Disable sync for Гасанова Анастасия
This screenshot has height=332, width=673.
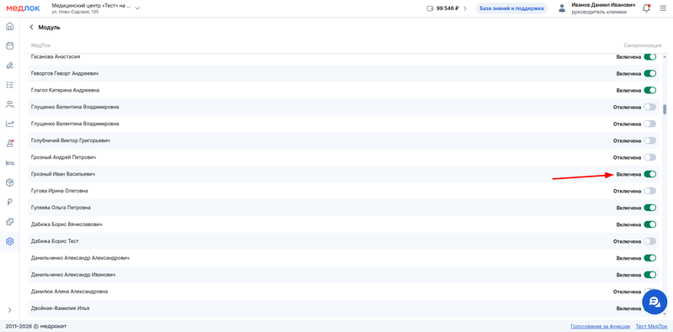649,56
